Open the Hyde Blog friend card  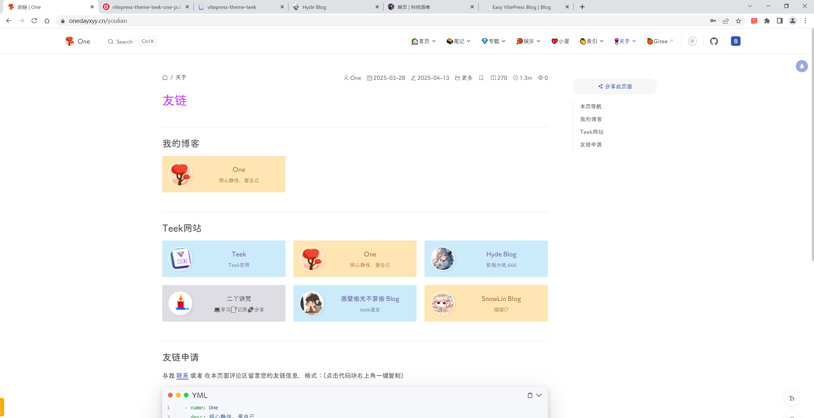[486, 259]
